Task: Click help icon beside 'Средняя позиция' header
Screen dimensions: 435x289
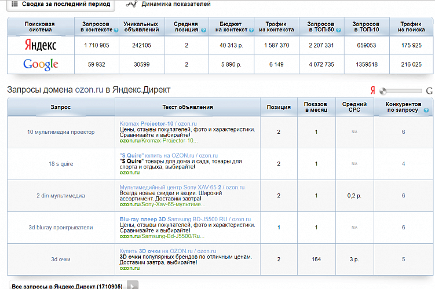Action: coord(203,30)
